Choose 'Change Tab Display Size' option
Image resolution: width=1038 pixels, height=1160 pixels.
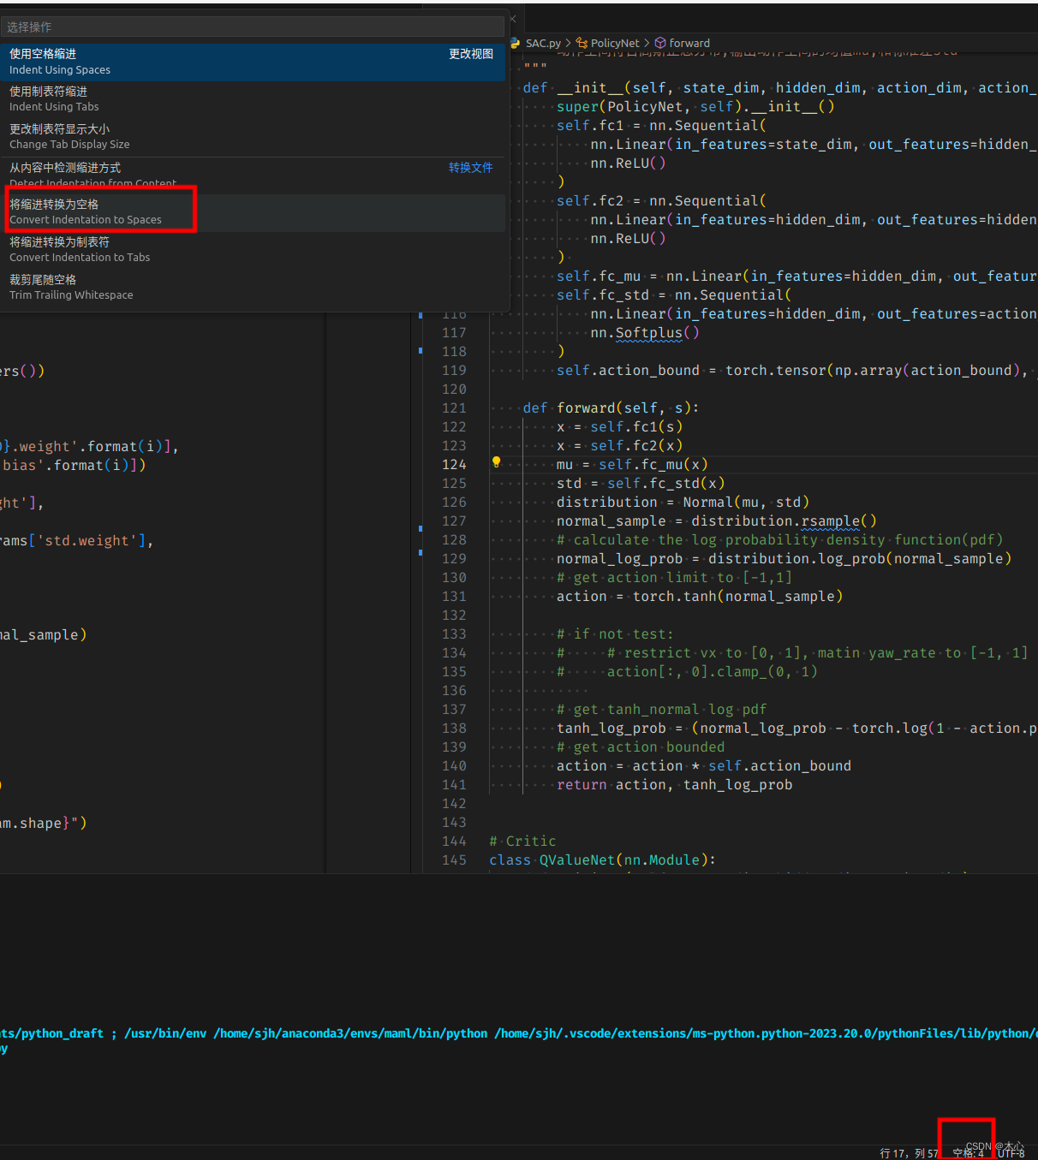[x=252, y=137]
